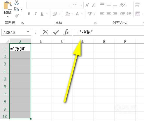Select the Format Painter brush
Image resolution: width=144 pixels, height=121 pixels.
[17, 16]
